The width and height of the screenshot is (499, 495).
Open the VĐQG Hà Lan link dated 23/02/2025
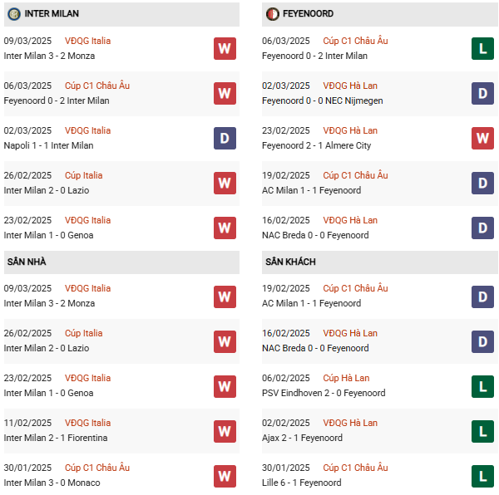[350, 130]
